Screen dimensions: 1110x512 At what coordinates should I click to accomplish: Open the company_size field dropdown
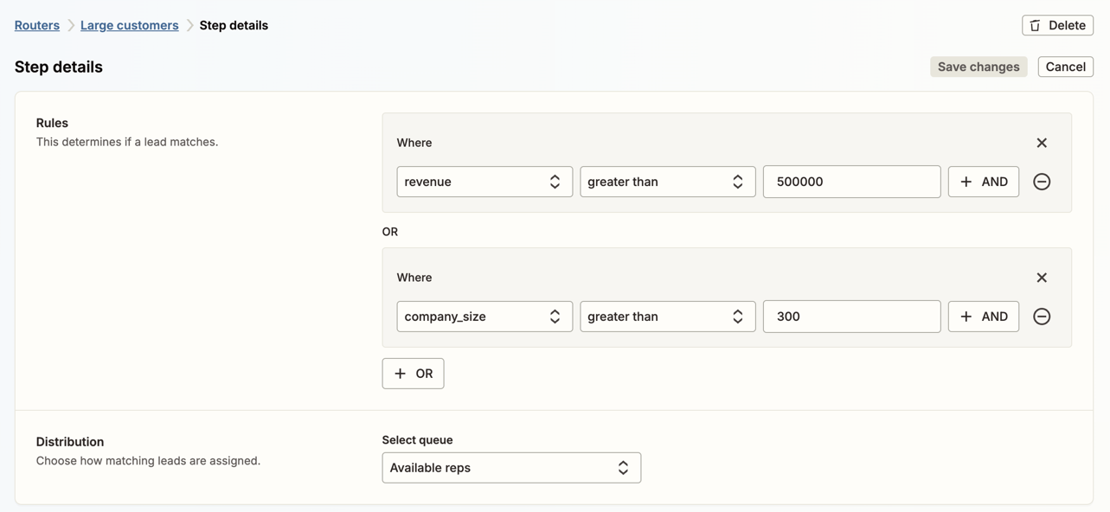click(x=484, y=317)
